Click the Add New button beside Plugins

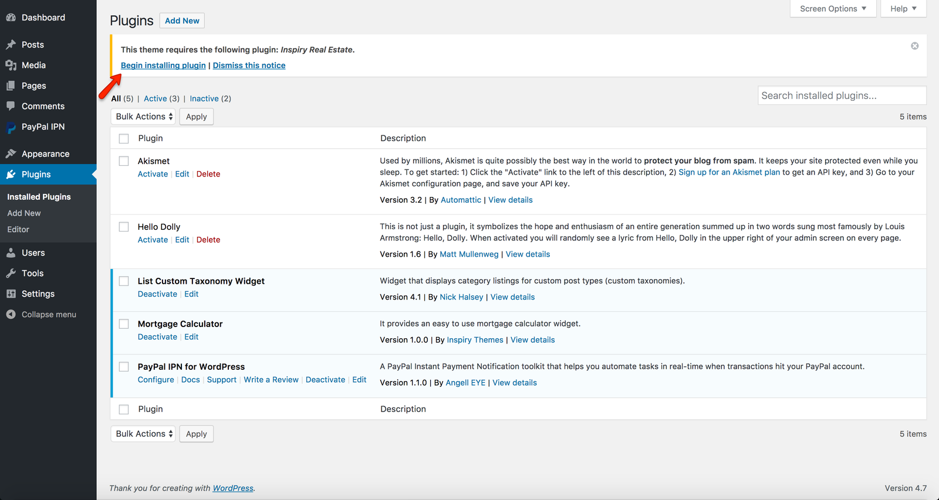(x=182, y=21)
